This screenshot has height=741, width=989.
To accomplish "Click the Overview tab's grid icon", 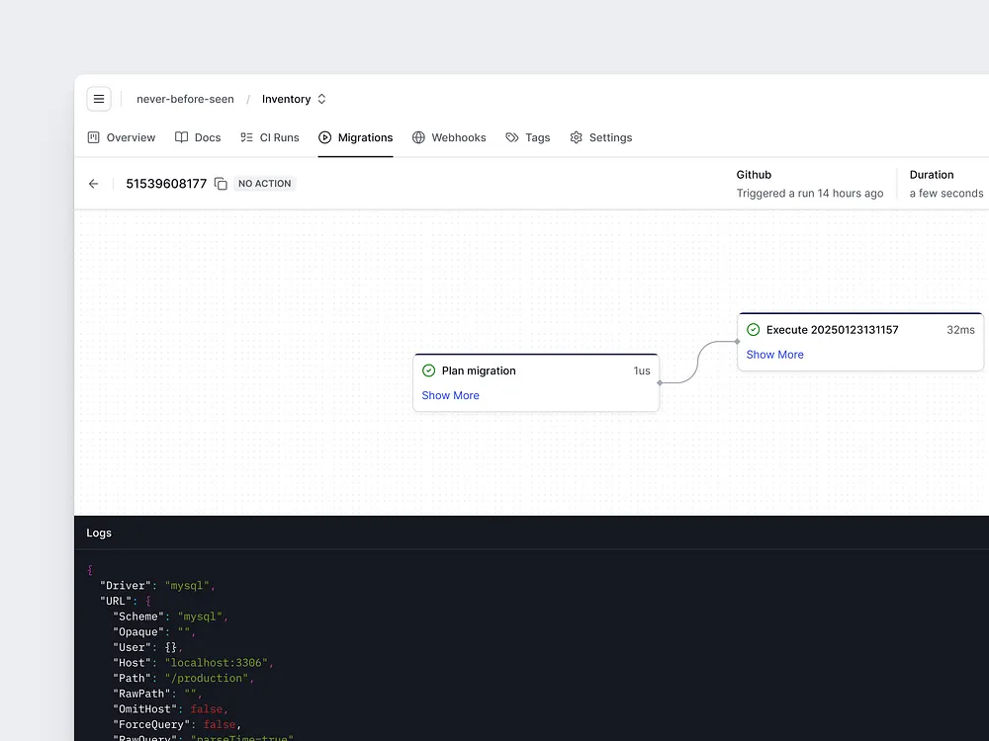I will [x=91, y=137].
